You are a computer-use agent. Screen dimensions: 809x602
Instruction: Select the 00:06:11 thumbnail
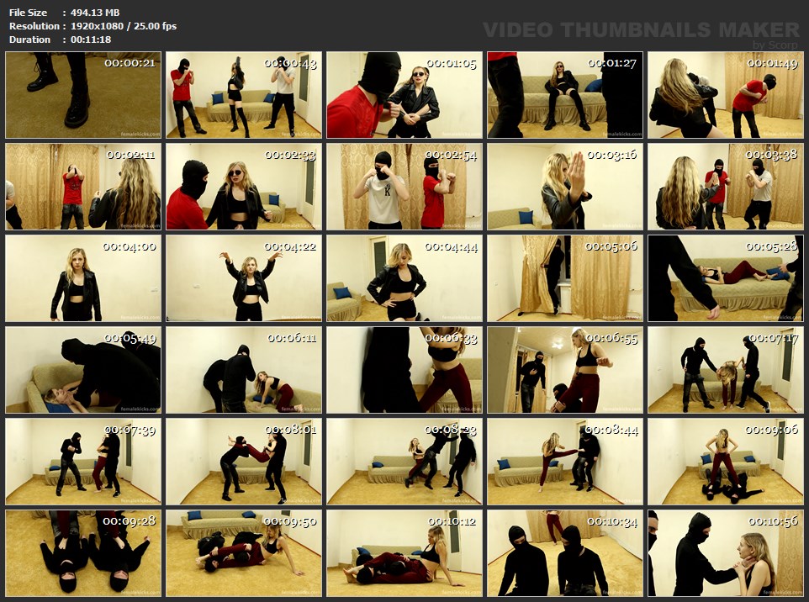coord(244,370)
